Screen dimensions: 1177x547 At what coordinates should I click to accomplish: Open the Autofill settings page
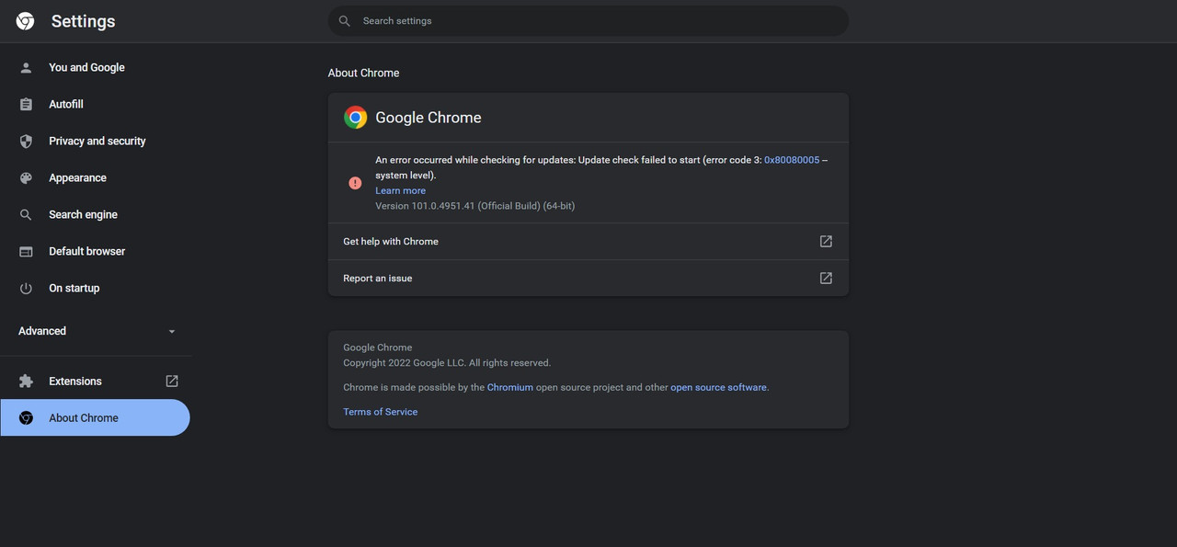(x=96, y=104)
